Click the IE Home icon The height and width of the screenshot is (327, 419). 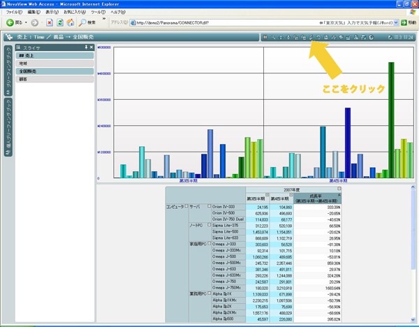(71, 22)
